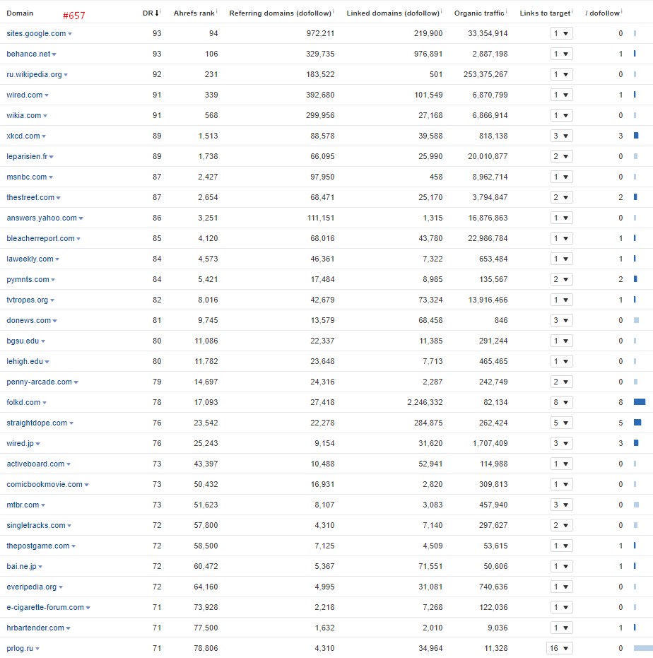This screenshot has width=653, height=658.
Task: Open the caret menu beside wired.jp
Action: point(37,444)
